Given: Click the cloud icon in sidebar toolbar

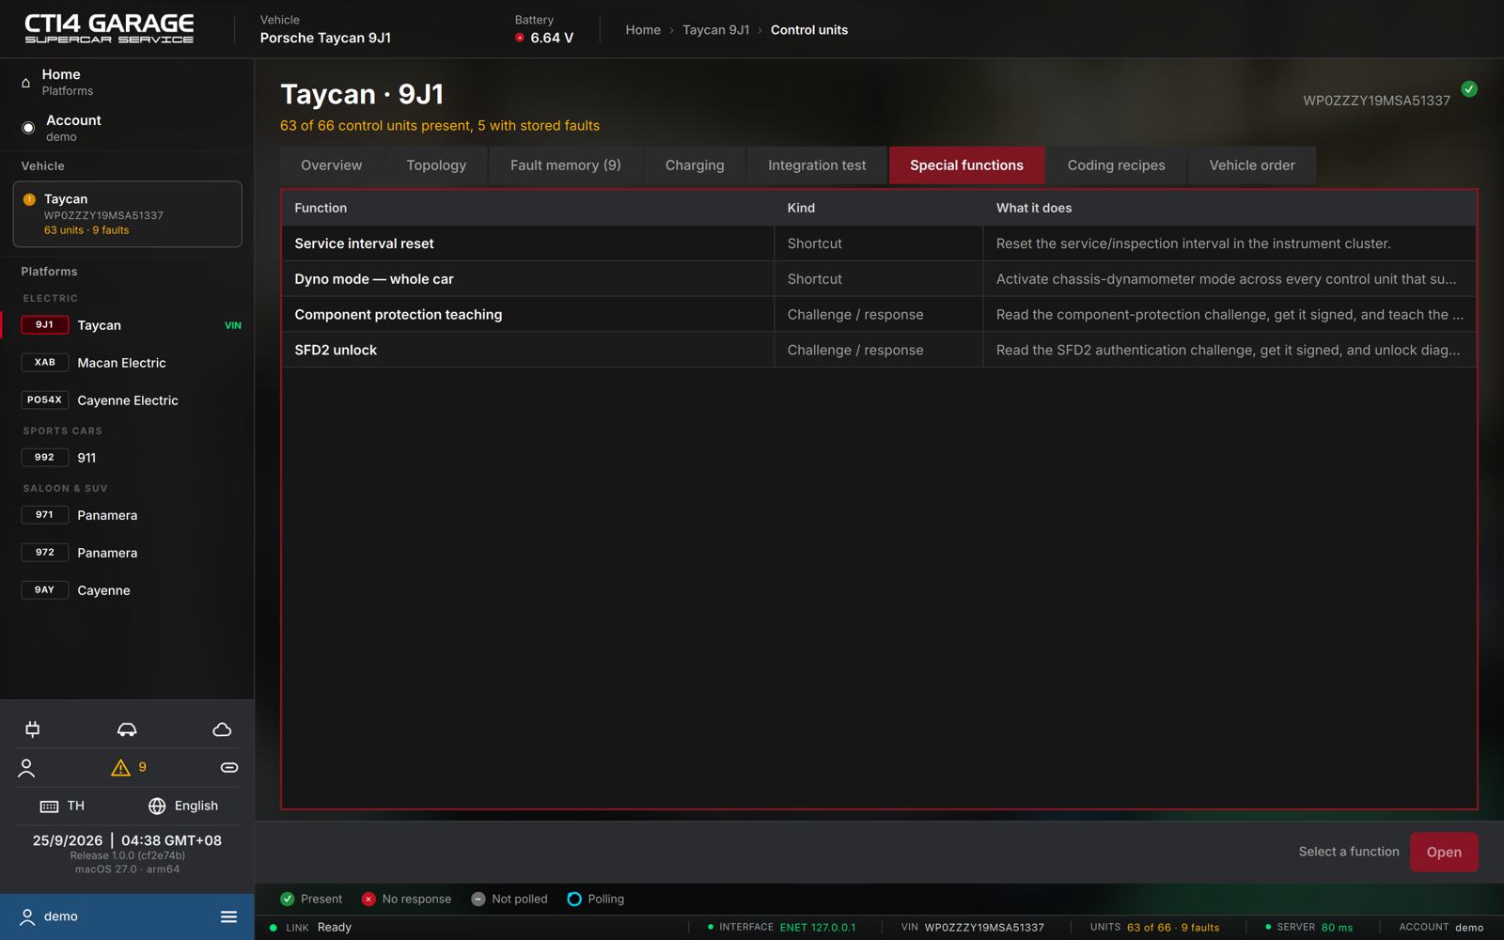Looking at the screenshot, I should click(x=222, y=729).
